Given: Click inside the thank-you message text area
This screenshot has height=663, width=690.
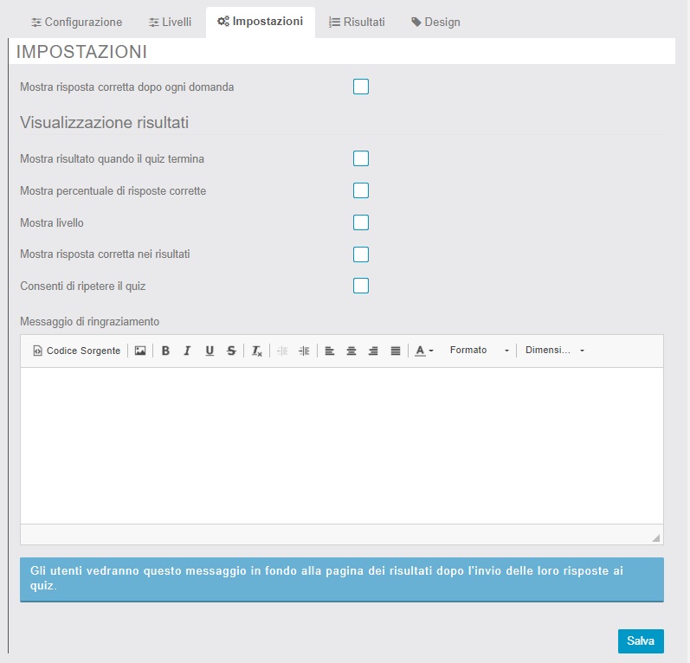Looking at the screenshot, I should pos(341,445).
